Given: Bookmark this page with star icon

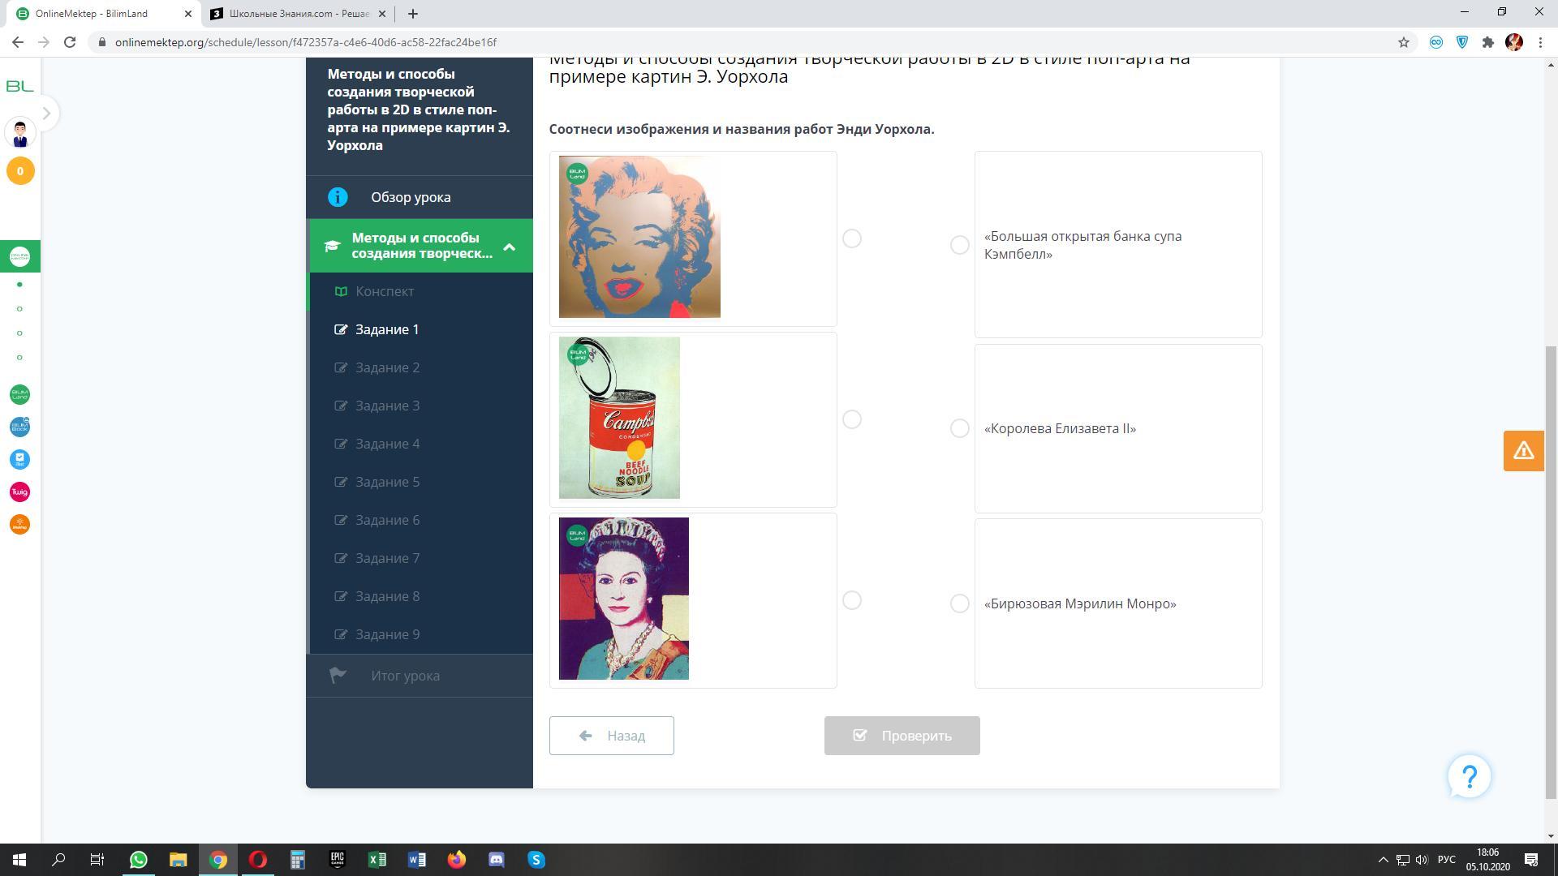Looking at the screenshot, I should pos(1404,42).
